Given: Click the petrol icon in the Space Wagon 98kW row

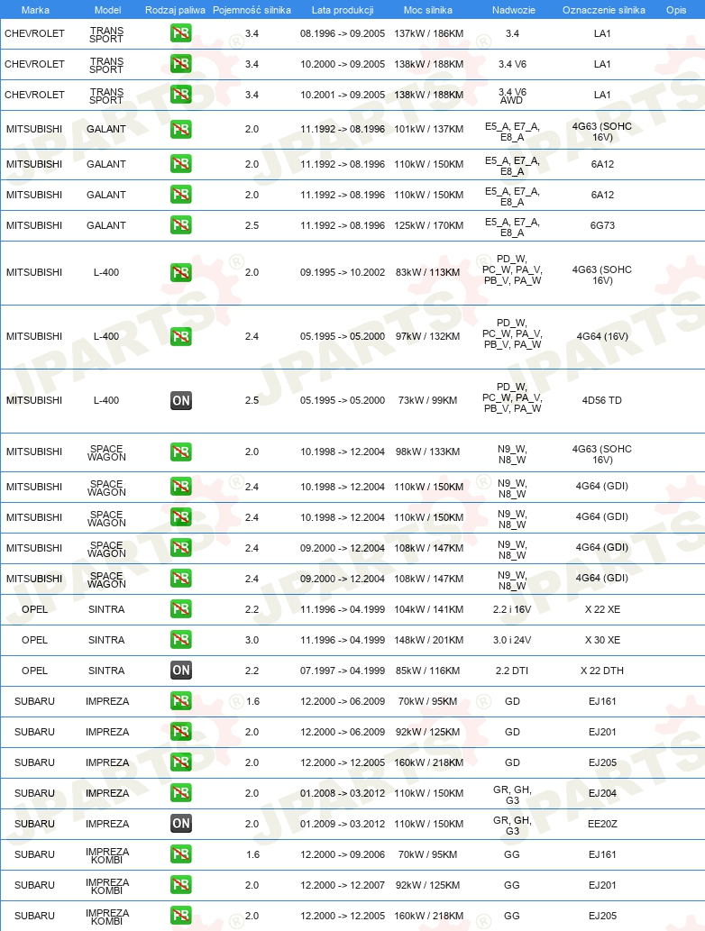Looking at the screenshot, I should coord(180,452).
